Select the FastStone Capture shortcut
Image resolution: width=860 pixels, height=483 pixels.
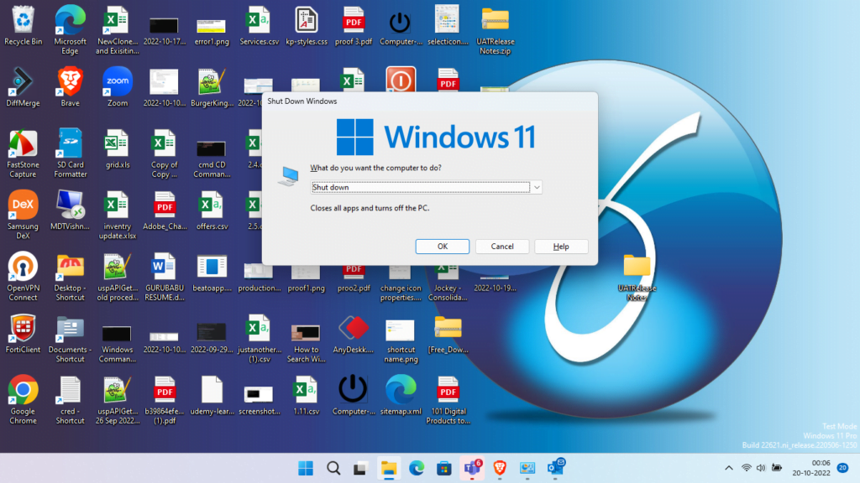(23, 153)
